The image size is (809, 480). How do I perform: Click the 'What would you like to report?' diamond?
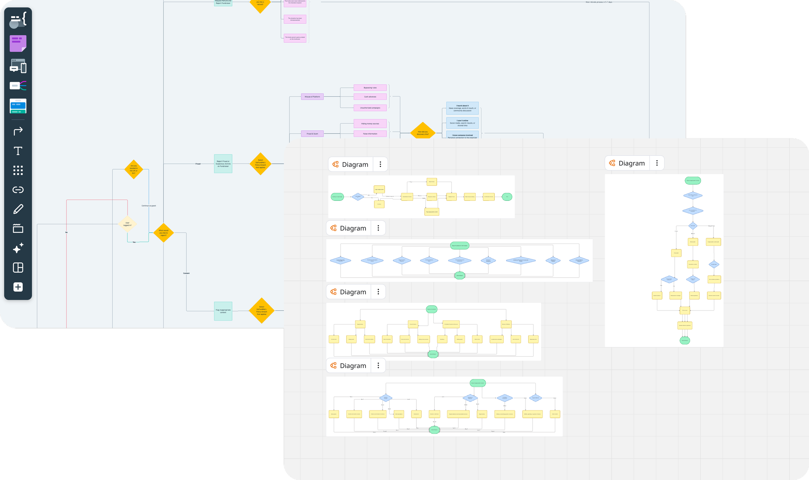click(163, 233)
